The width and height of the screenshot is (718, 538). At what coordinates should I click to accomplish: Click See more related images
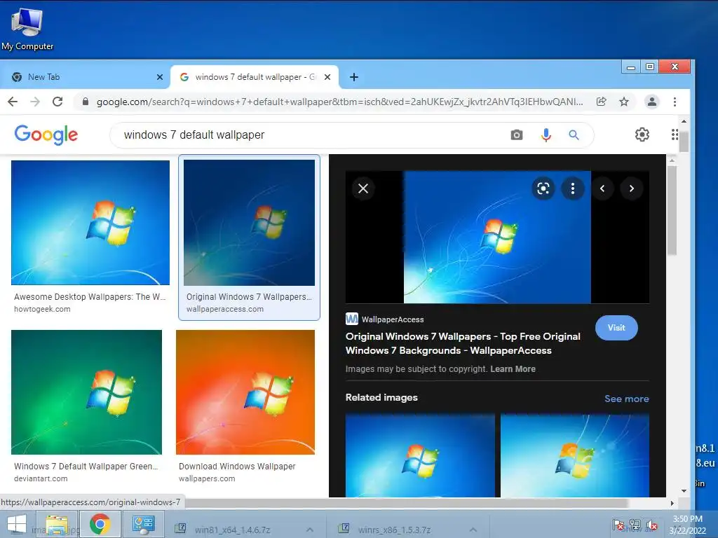click(x=626, y=399)
